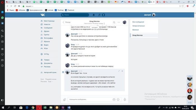
Task: Search within conversation using magnifier icon
Action: click(x=114, y=22)
